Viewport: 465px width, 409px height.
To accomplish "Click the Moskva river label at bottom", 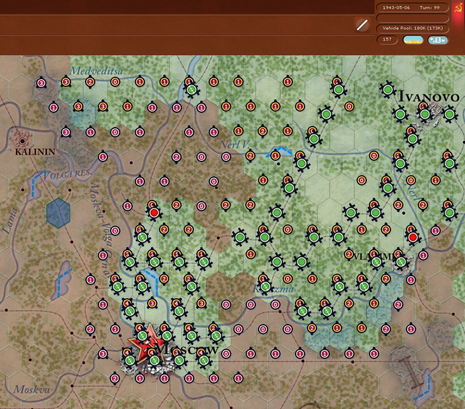I will pyautogui.click(x=32, y=389).
